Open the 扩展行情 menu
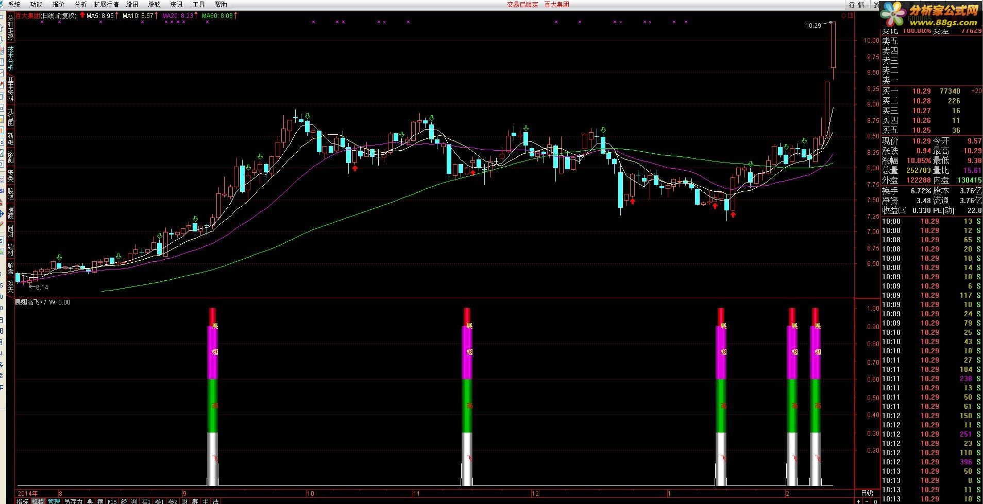The image size is (983, 504). pyautogui.click(x=106, y=4)
